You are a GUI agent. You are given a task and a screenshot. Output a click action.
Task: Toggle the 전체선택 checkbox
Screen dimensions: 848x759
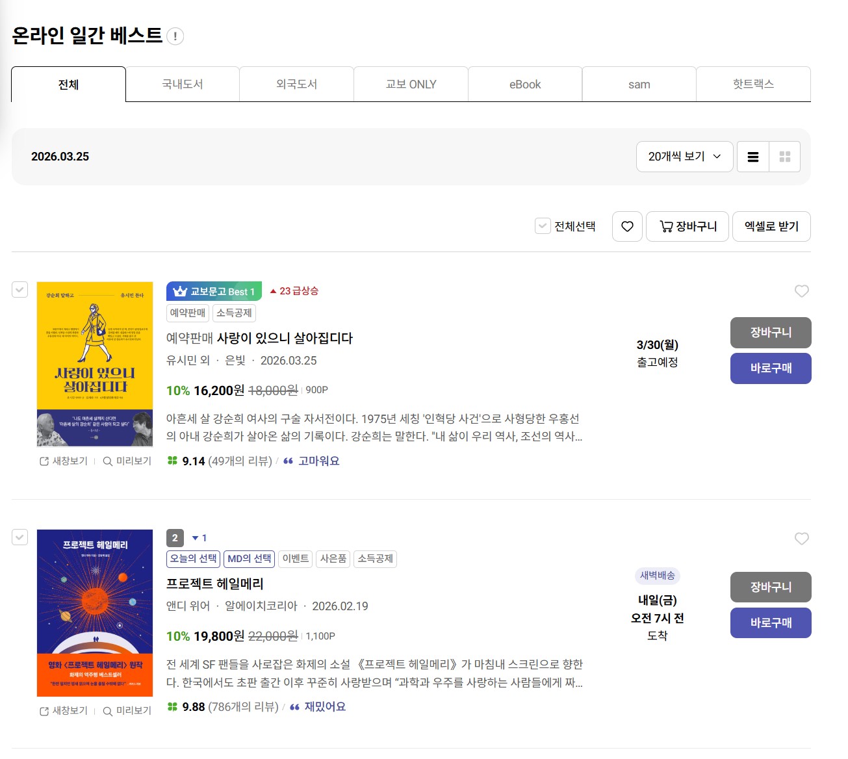543,226
